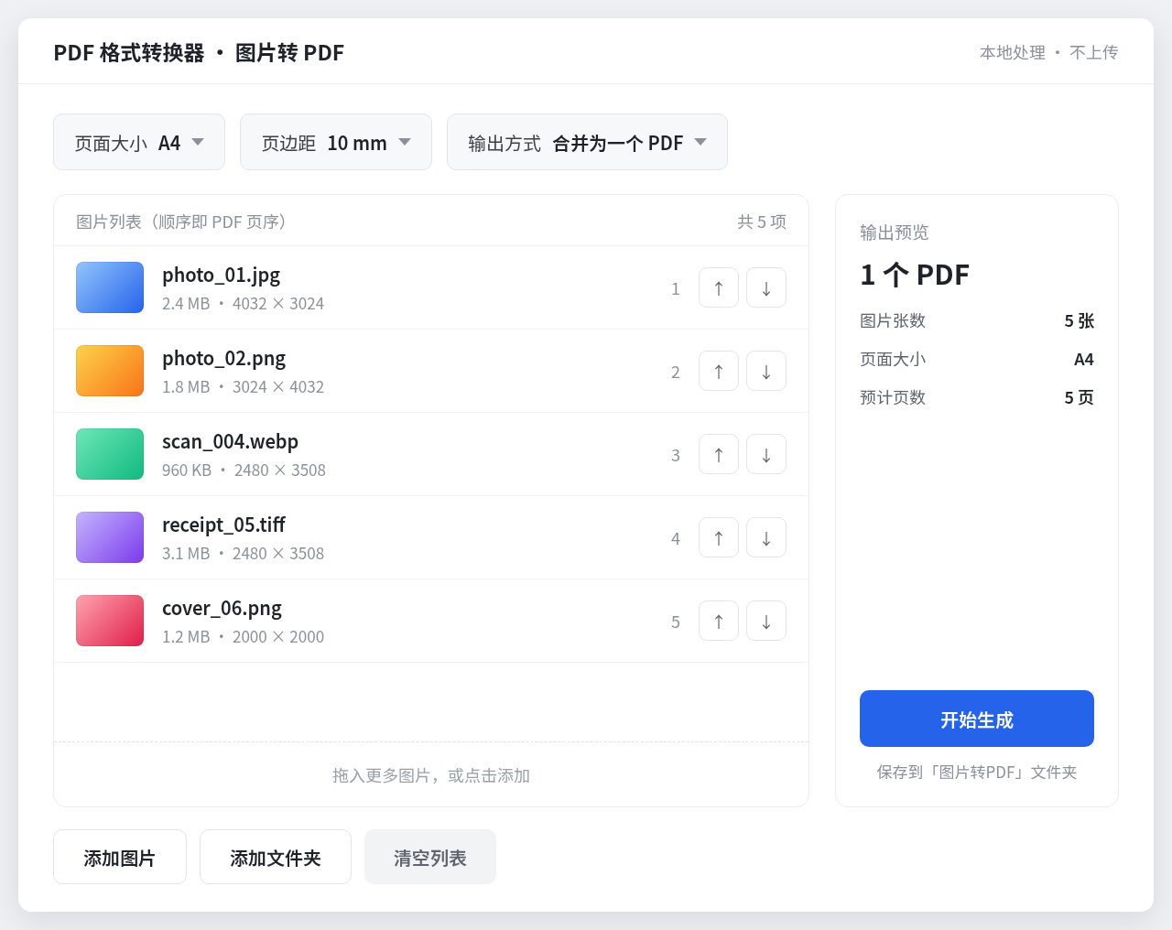Image resolution: width=1172 pixels, height=930 pixels.
Task: Click the up arrow for scan_004.webp
Action: [719, 454]
